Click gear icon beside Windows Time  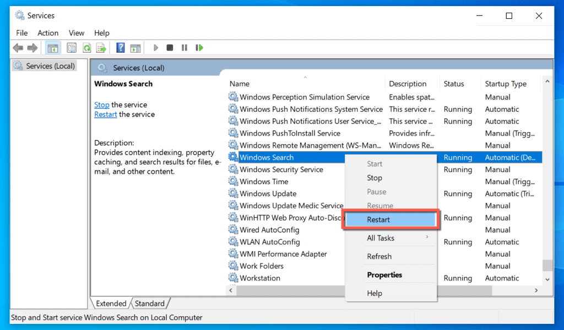pos(233,182)
